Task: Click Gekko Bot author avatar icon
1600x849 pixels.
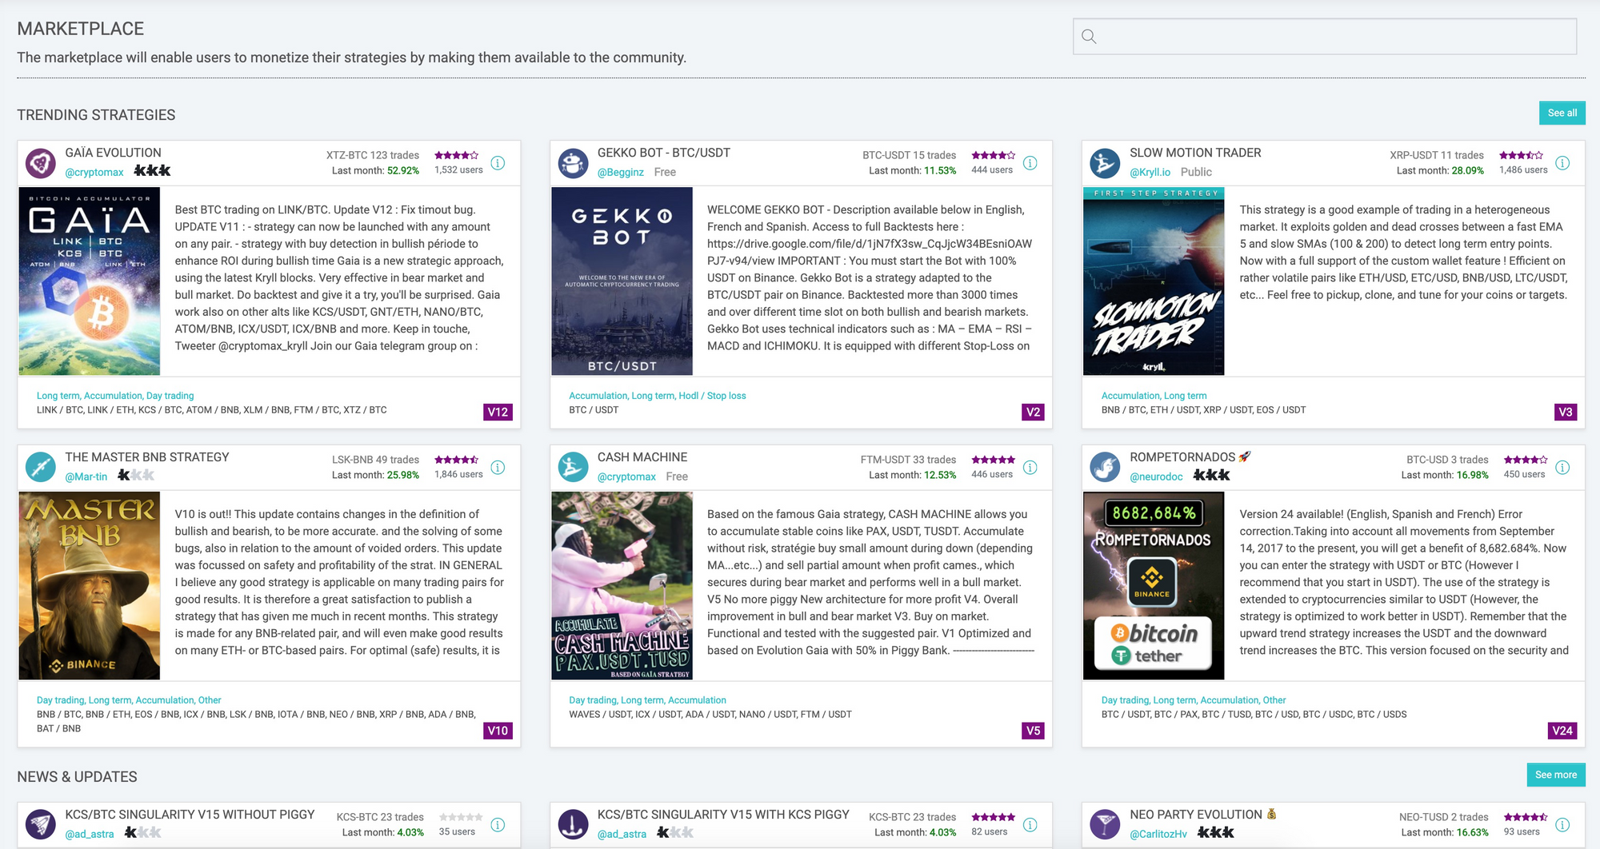Action: tap(573, 163)
